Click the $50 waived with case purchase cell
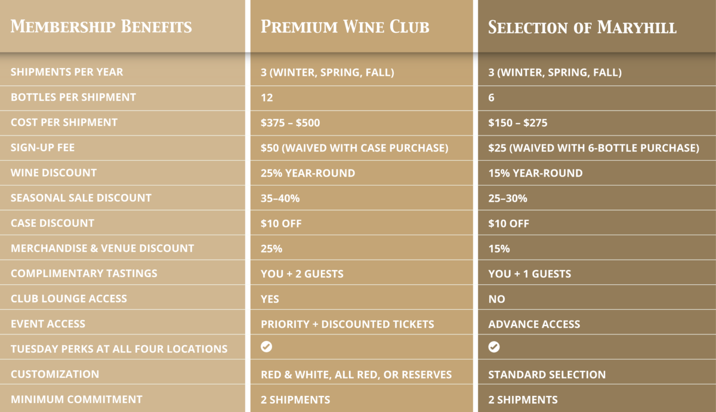 (354, 147)
